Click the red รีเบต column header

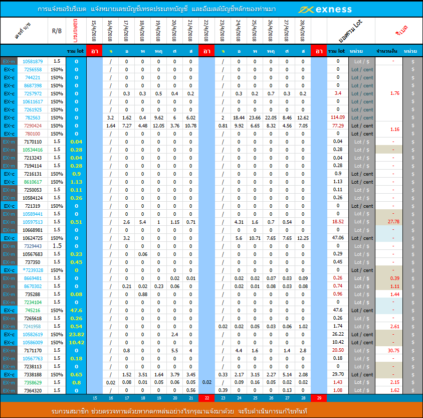click(401, 31)
